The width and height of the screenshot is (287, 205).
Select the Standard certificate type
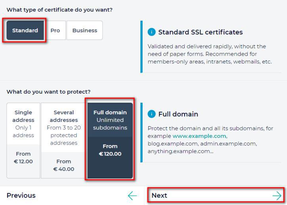point(25,31)
